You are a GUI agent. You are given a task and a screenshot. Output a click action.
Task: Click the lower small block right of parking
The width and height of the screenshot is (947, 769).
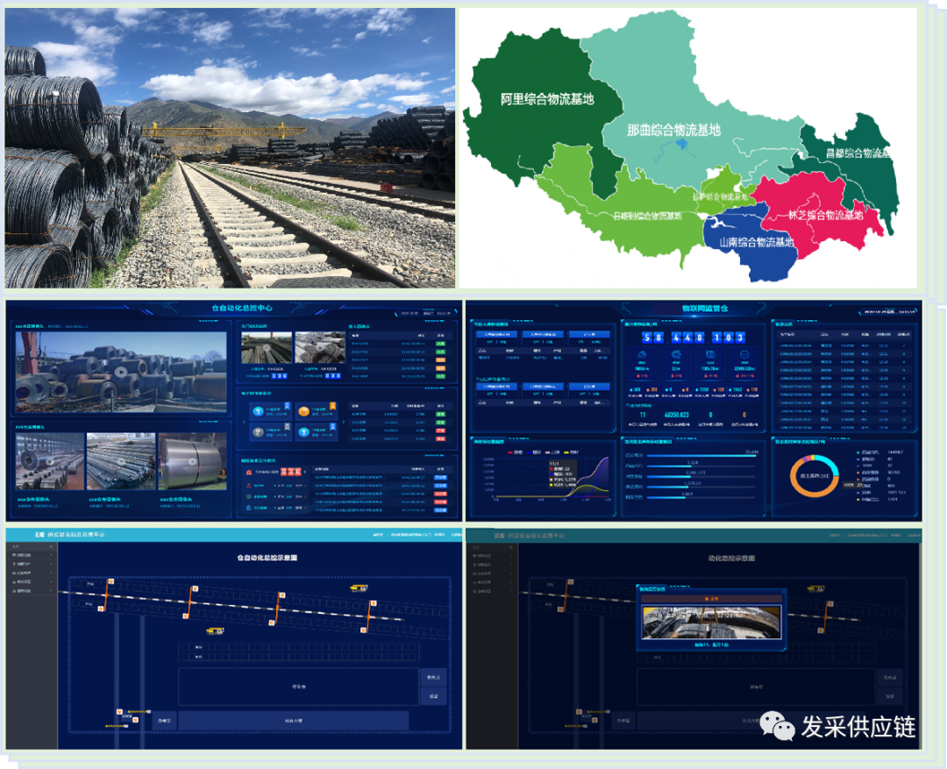point(434,696)
